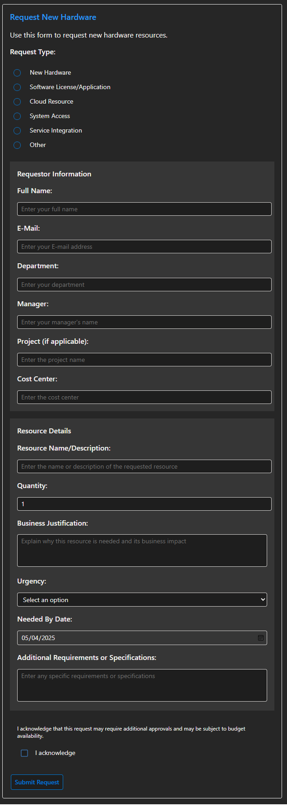This screenshot has height=807, width=287.
Task: Click the Manager name field
Action: [144, 322]
